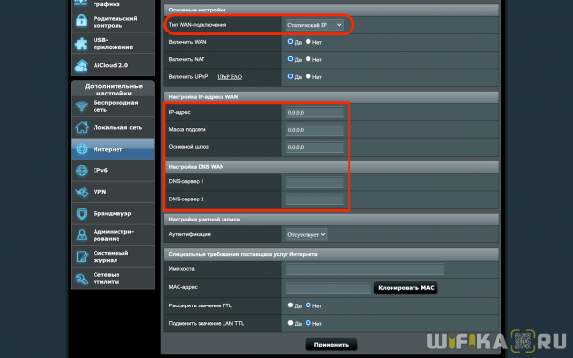This screenshot has height=358, width=573.
Task: Select Да for Включить UPnP
Action: (x=290, y=76)
